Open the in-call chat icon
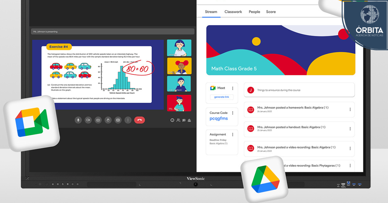388x203 pixels. click(x=184, y=120)
